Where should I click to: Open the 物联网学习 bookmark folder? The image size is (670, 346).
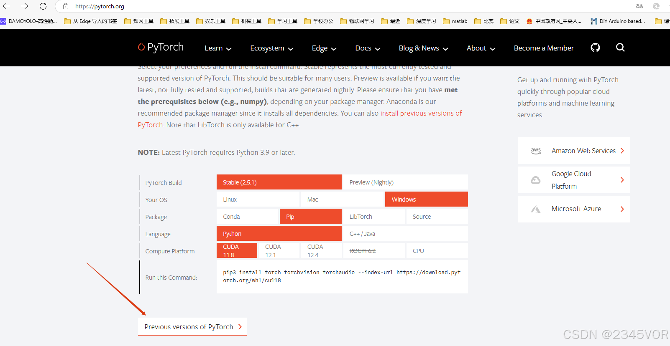pyautogui.click(x=357, y=21)
